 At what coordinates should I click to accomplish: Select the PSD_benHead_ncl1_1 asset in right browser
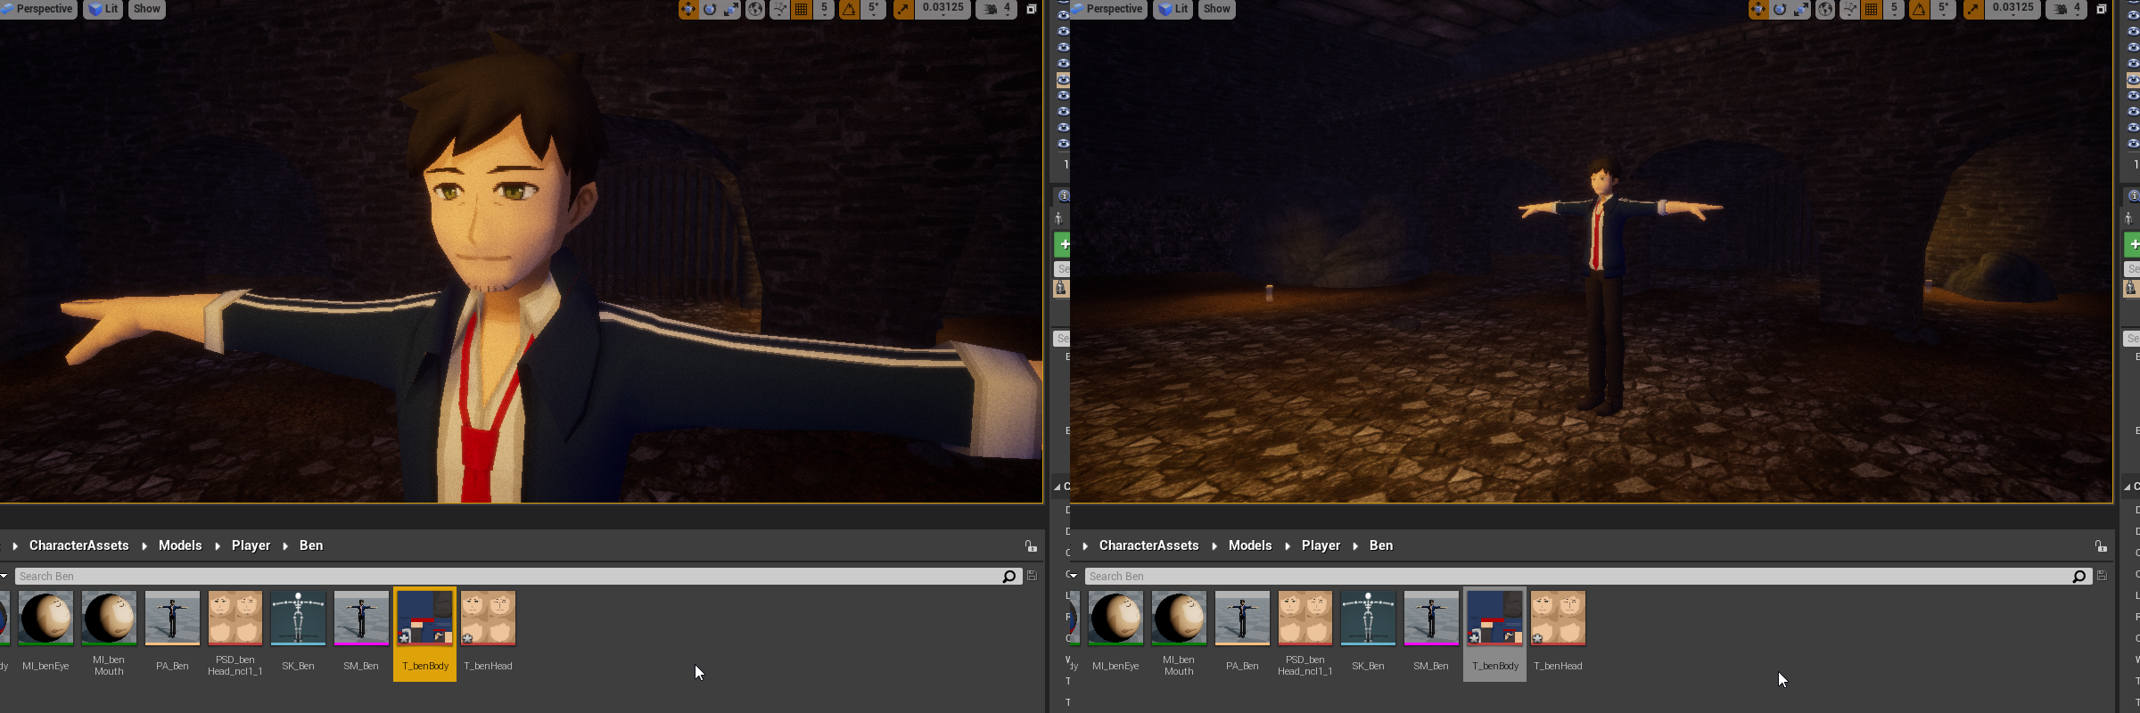click(1305, 632)
